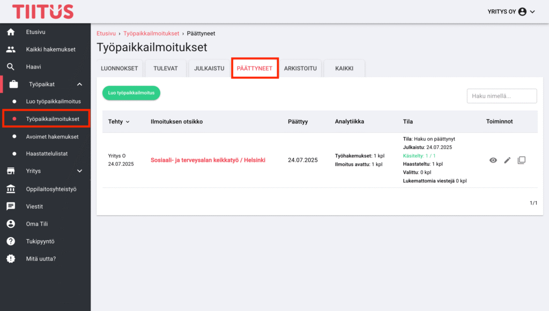Open Haavi search magnifier icon
Viewport: 549px width, 311px height.
[x=11, y=66]
